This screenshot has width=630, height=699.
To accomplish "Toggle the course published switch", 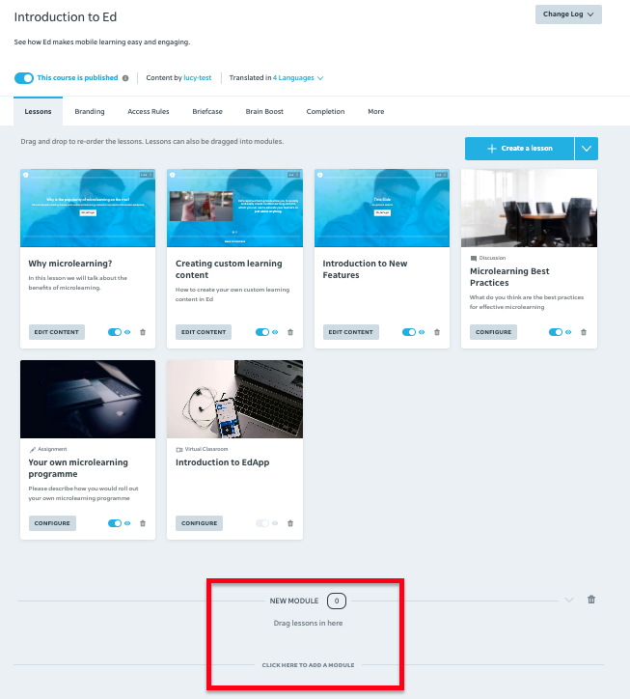I will [x=24, y=78].
